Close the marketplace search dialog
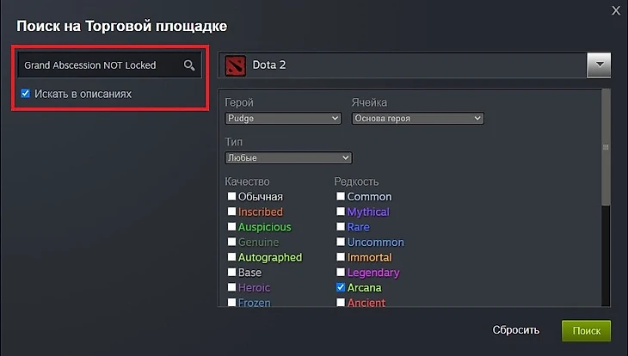628x356 pixels. tap(615, 10)
